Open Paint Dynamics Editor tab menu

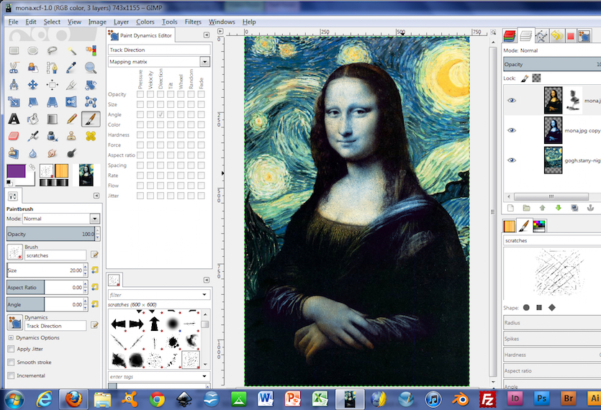[x=206, y=35]
